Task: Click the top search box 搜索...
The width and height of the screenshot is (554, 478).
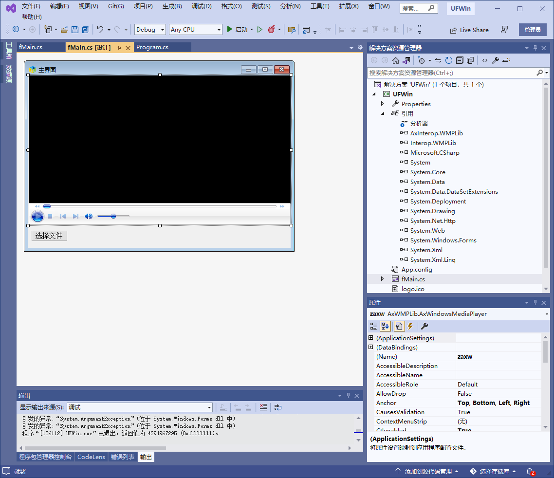Action: tap(419, 8)
